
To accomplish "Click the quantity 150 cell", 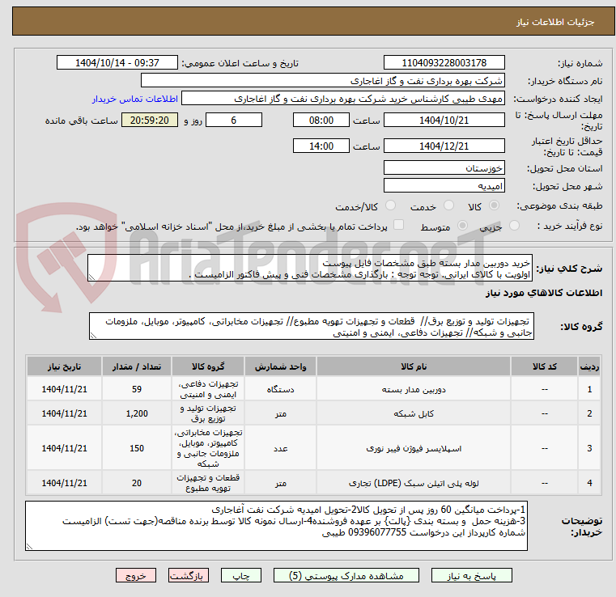I will [x=136, y=448].
